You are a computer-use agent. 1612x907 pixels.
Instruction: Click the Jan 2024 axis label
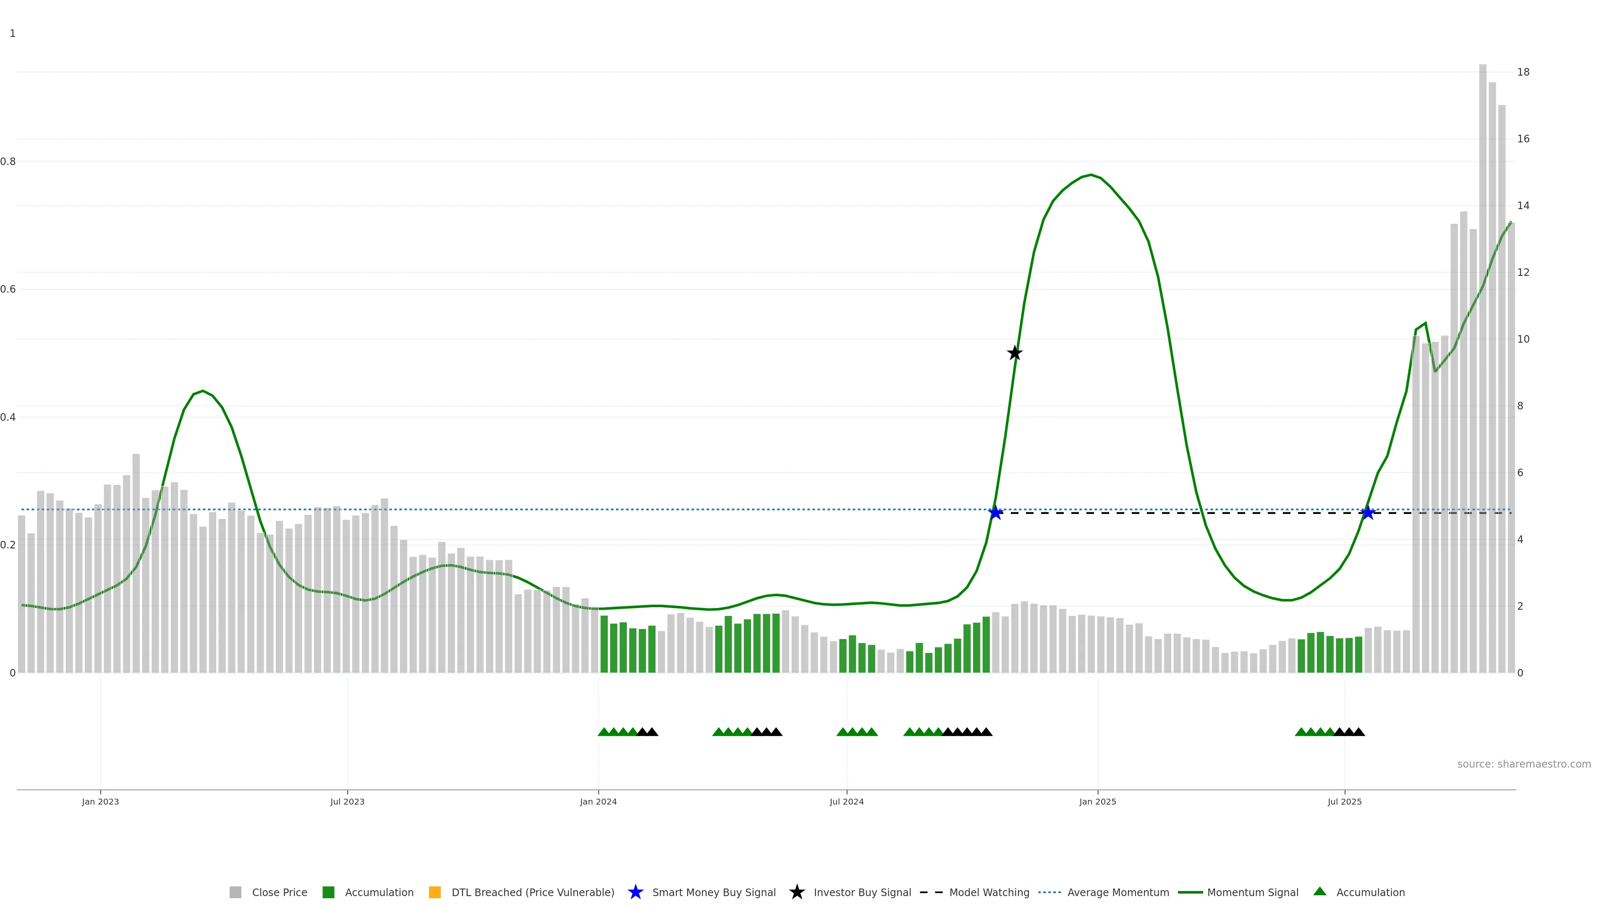click(x=598, y=801)
